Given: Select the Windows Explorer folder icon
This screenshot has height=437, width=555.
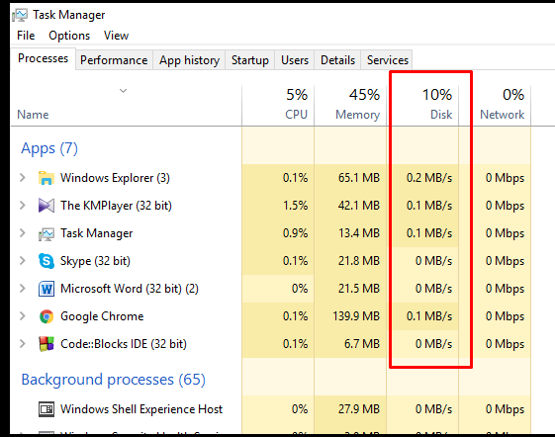Looking at the screenshot, I should click(x=46, y=178).
